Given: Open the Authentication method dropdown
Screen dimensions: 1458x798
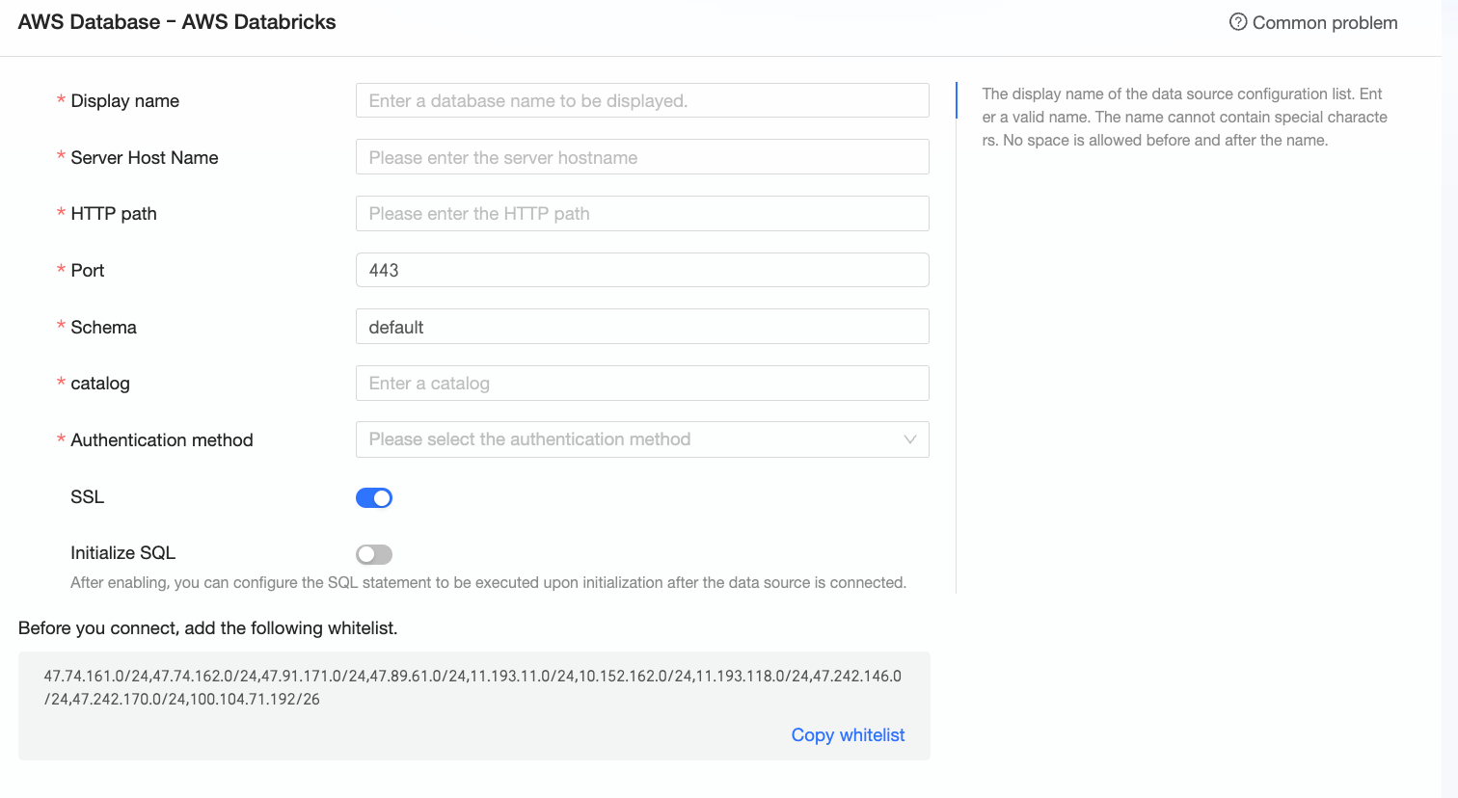Looking at the screenshot, I should [627, 439].
